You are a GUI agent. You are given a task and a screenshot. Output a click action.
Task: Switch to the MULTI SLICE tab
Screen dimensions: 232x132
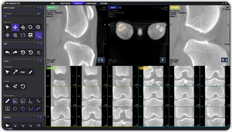pos(65,3)
